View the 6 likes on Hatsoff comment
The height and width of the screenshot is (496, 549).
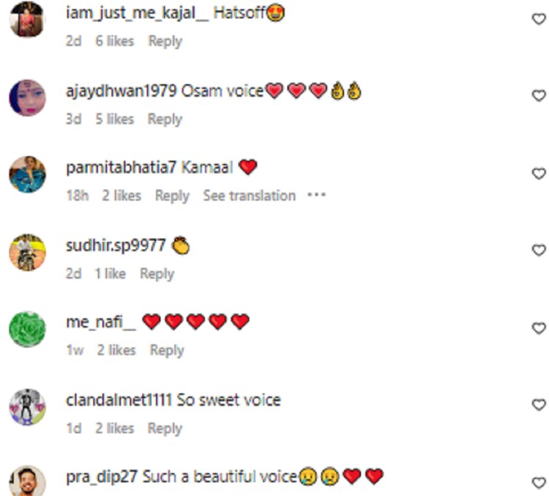[x=115, y=41]
